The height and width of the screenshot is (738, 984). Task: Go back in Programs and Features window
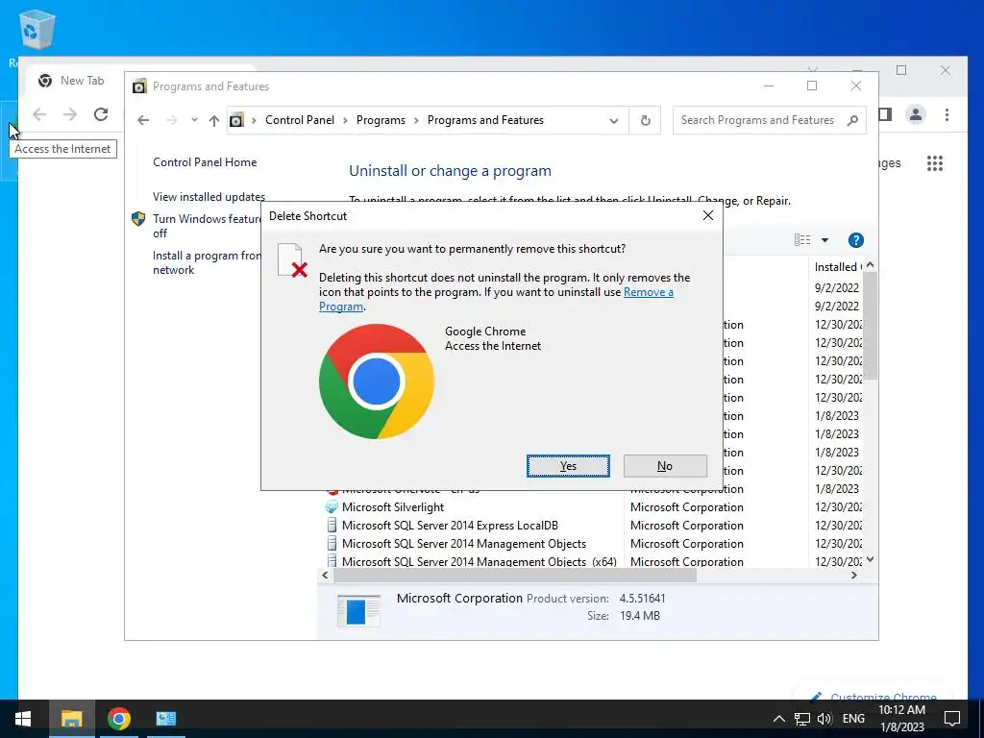(143, 120)
